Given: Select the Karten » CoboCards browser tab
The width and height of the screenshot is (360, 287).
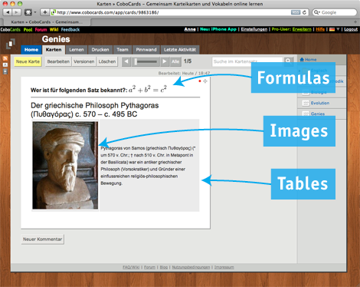Looking at the screenshot, I should (47, 22).
